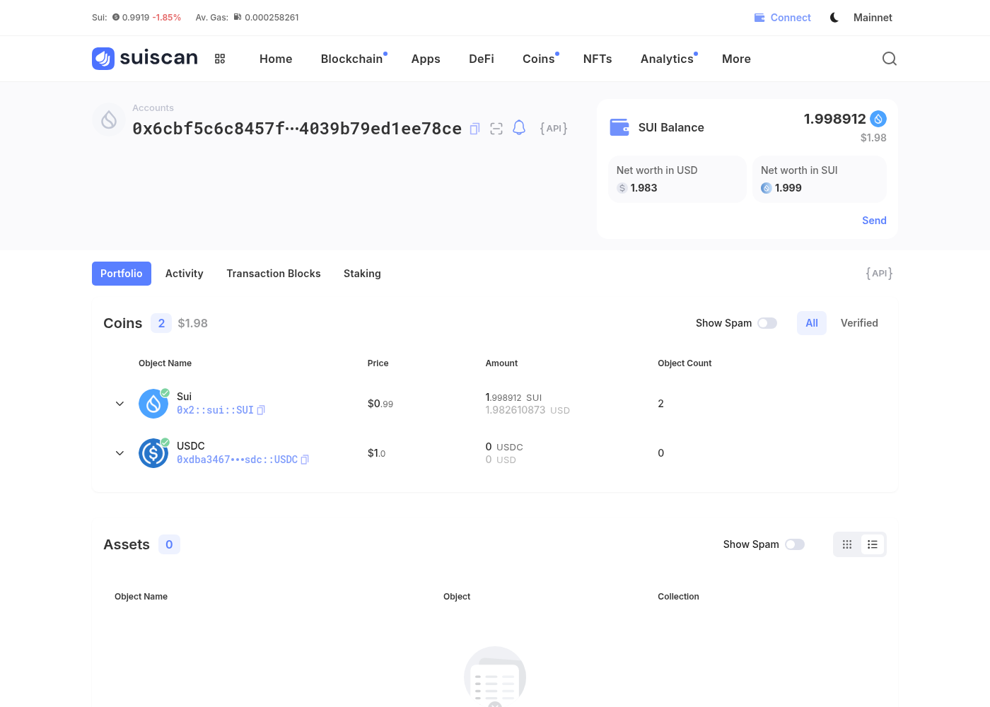The image size is (990, 707).
Task: Open the search magnifier icon
Action: click(890, 59)
